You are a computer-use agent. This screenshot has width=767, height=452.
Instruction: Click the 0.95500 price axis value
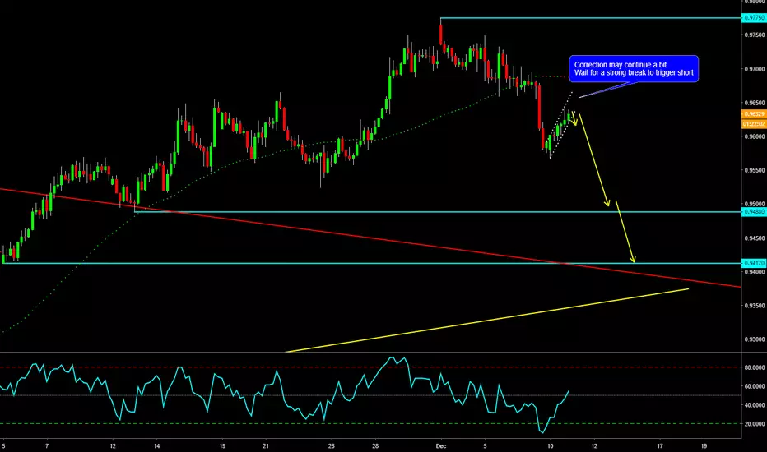755,171
